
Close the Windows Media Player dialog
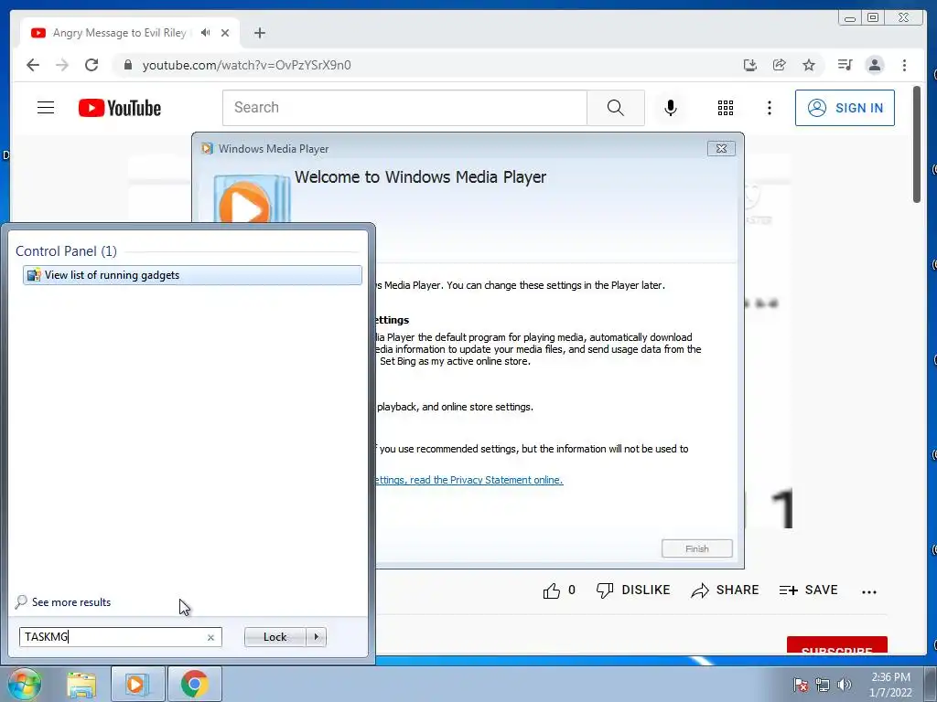721,149
